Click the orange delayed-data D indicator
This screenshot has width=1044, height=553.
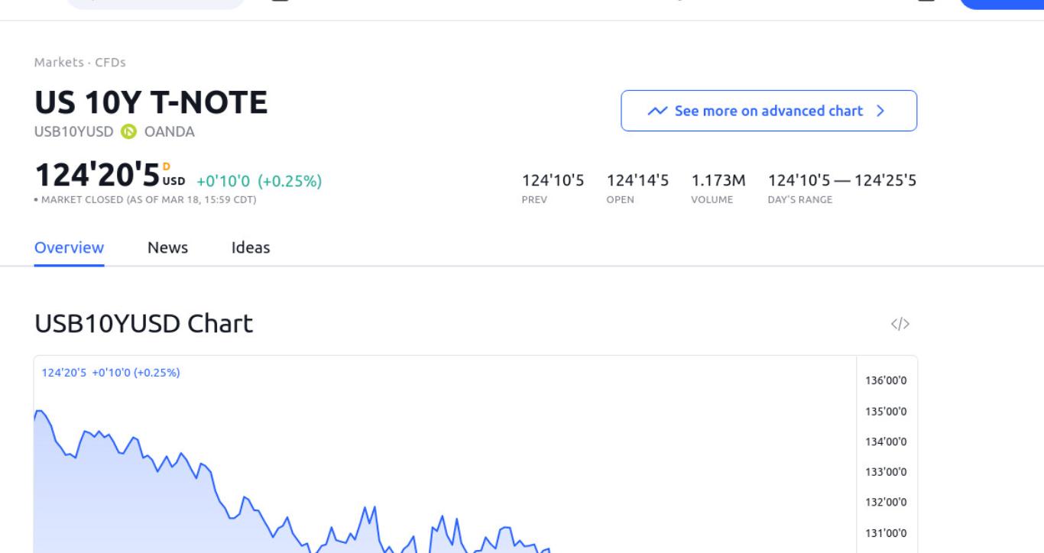pyautogui.click(x=167, y=165)
